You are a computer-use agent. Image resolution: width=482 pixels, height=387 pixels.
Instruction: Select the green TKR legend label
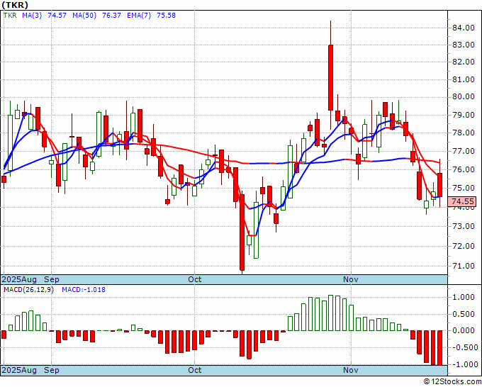[10, 16]
